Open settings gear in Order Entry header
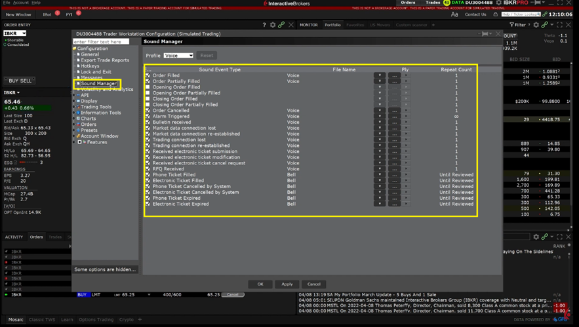 click(x=273, y=25)
